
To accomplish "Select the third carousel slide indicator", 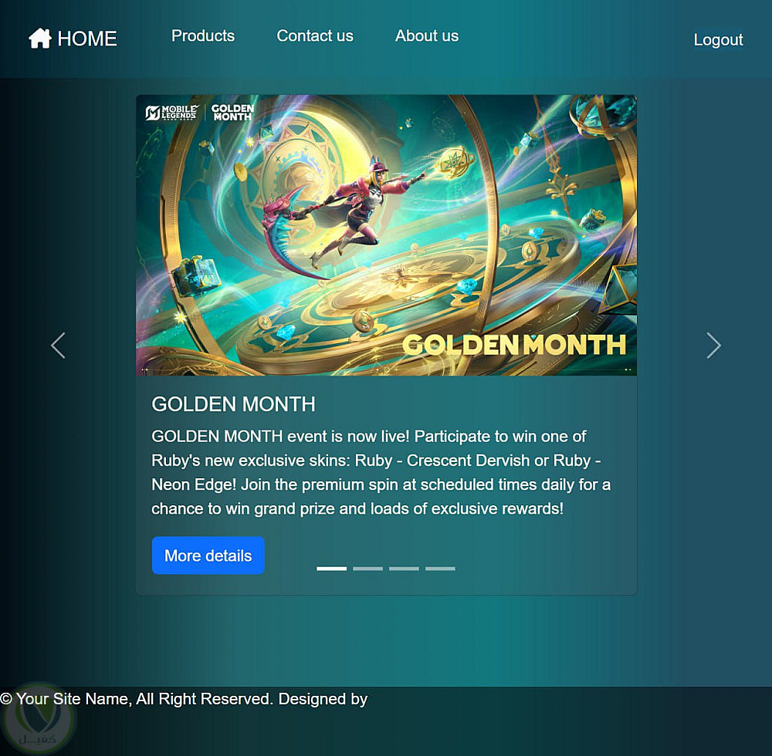I will 404,569.
